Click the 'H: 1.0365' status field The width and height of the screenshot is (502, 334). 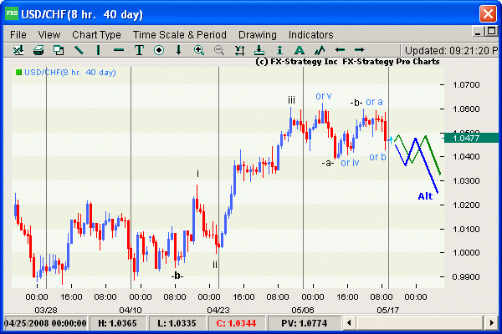pos(117,323)
